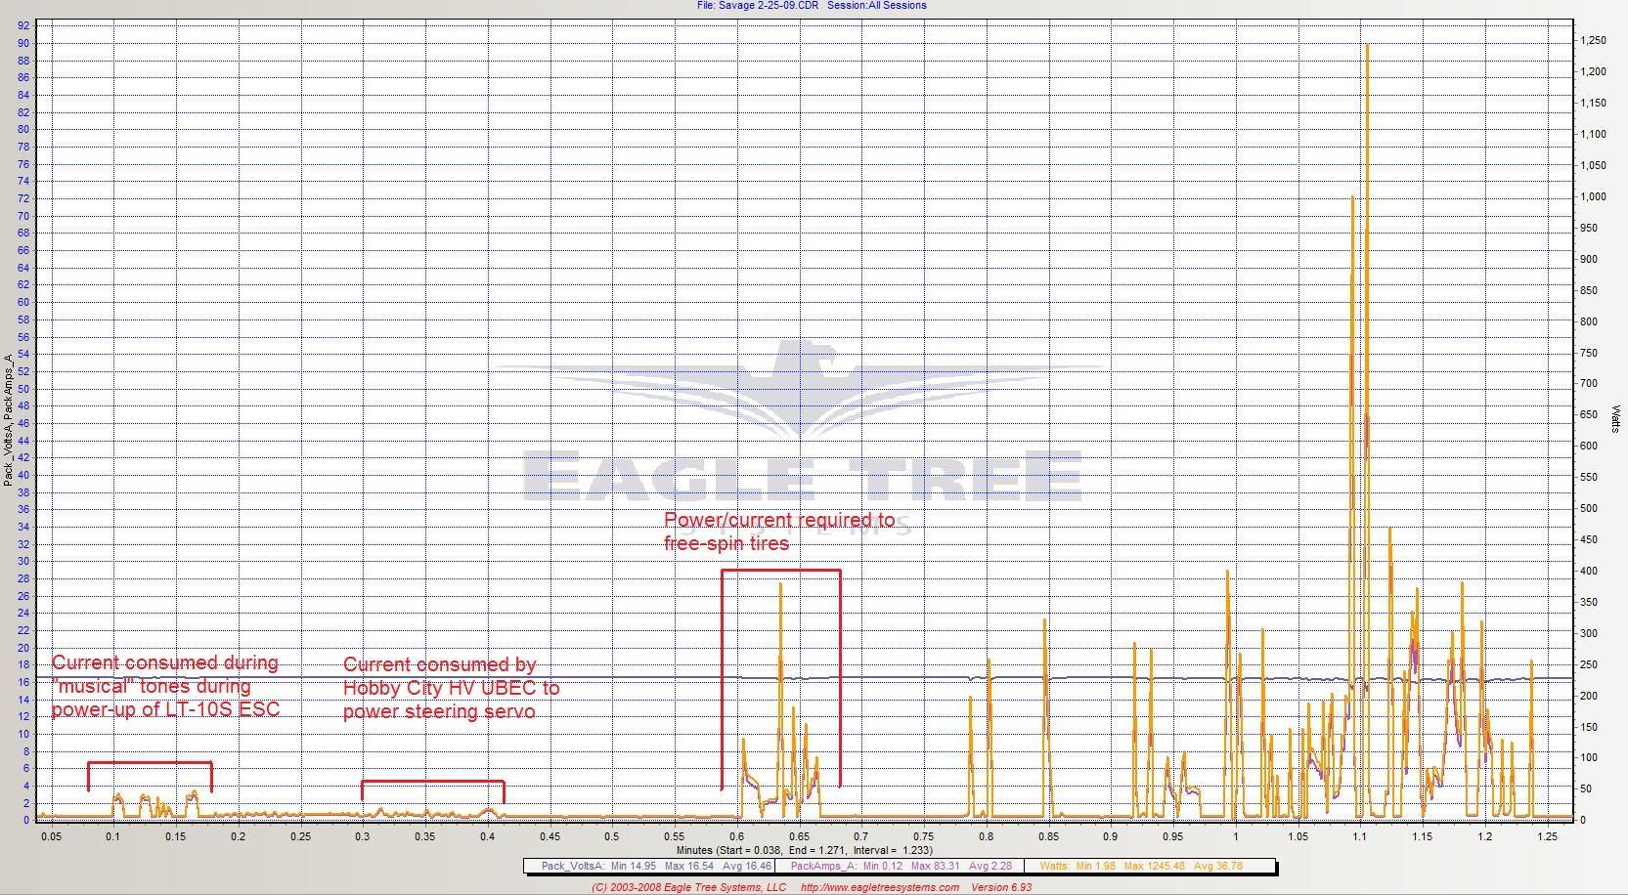Viewport: 1628px width, 895px height.
Task: Click the vertical 'Watts' axis title
Action: coord(1616,420)
